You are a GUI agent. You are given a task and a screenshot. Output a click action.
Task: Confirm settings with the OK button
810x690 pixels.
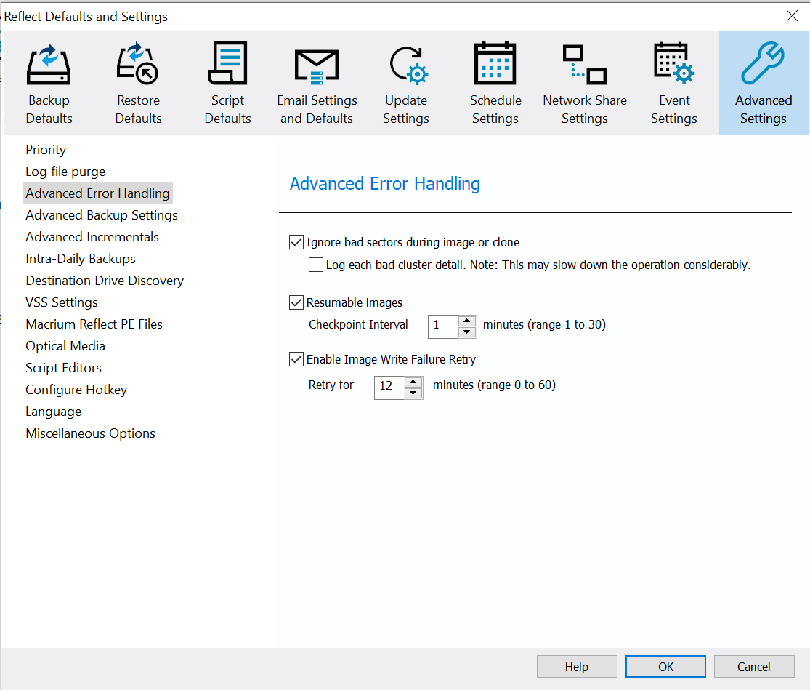pos(665,666)
